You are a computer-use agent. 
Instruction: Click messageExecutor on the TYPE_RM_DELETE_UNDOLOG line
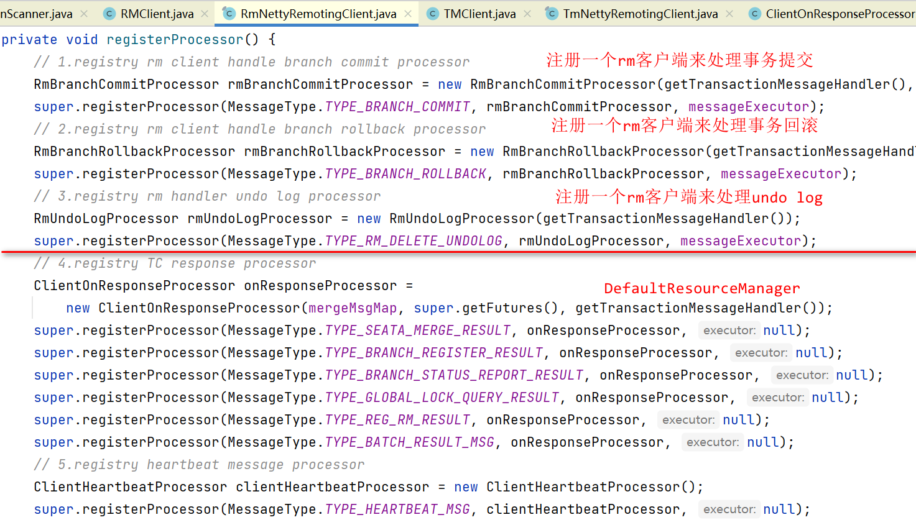[741, 241]
